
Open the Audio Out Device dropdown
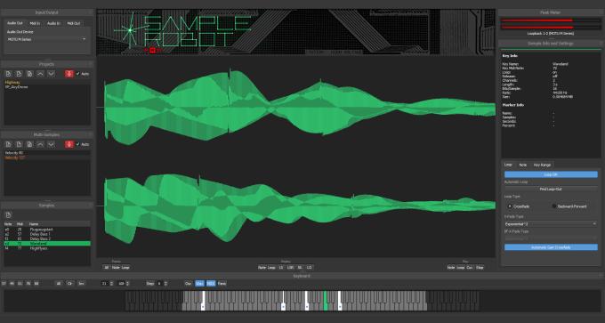pos(46,39)
